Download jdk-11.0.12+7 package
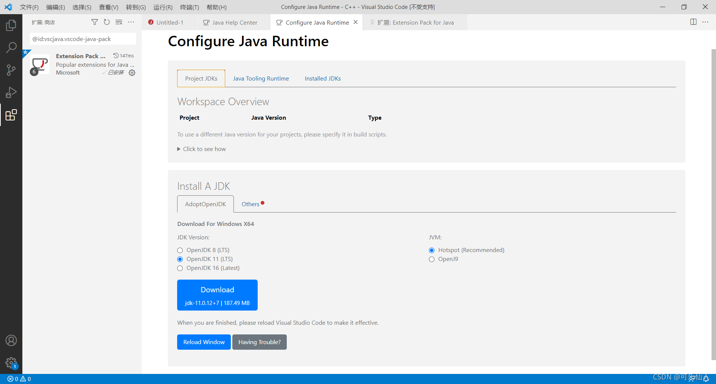716x384 pixels. [x=217, y=295]
